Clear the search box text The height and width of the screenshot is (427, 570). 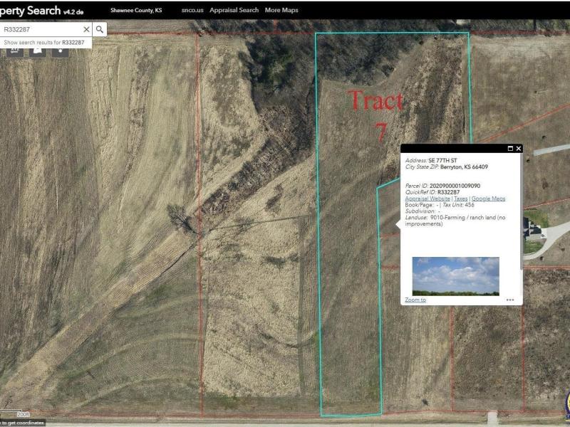click(86, 29)
